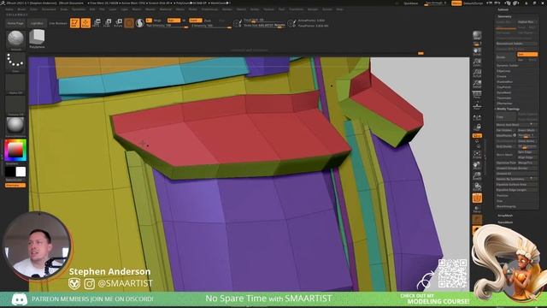The height and width of the screenshot is (308, 547).
Task: Open the Home Page button
Action: 15,23
